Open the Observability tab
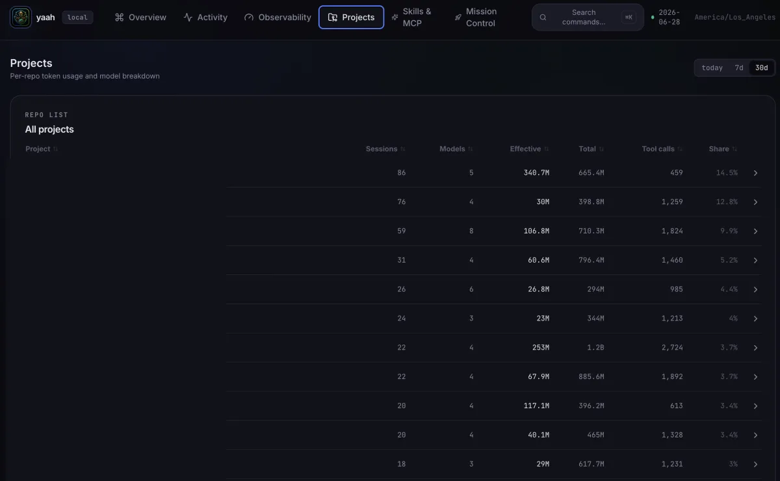The height and width of the screenshot is (481, 780). point(278,18)
